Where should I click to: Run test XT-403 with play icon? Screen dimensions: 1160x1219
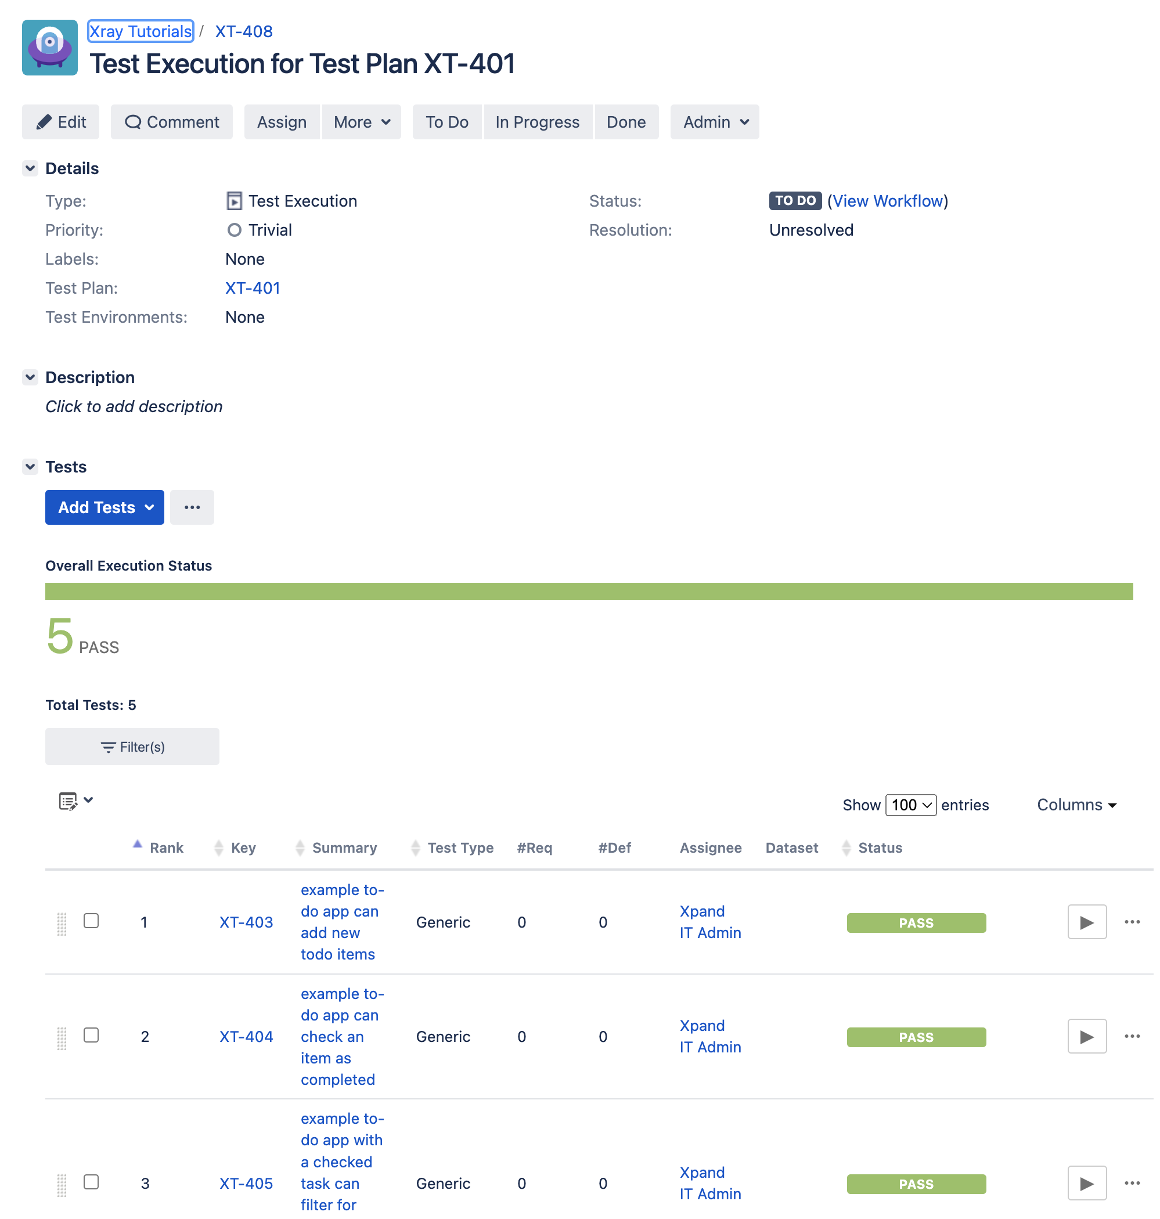[x=1086, y=922]
